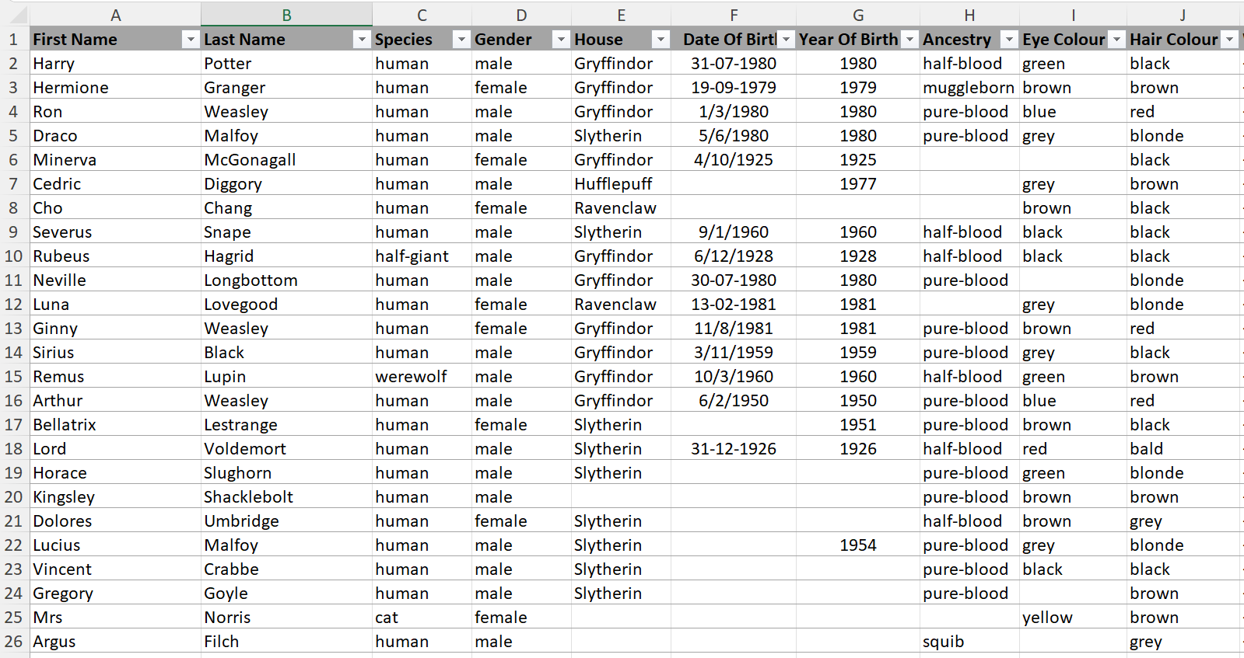This screenshot has width=1244, height=658.
Task: Click the First Name header cell
Action: 115,40
